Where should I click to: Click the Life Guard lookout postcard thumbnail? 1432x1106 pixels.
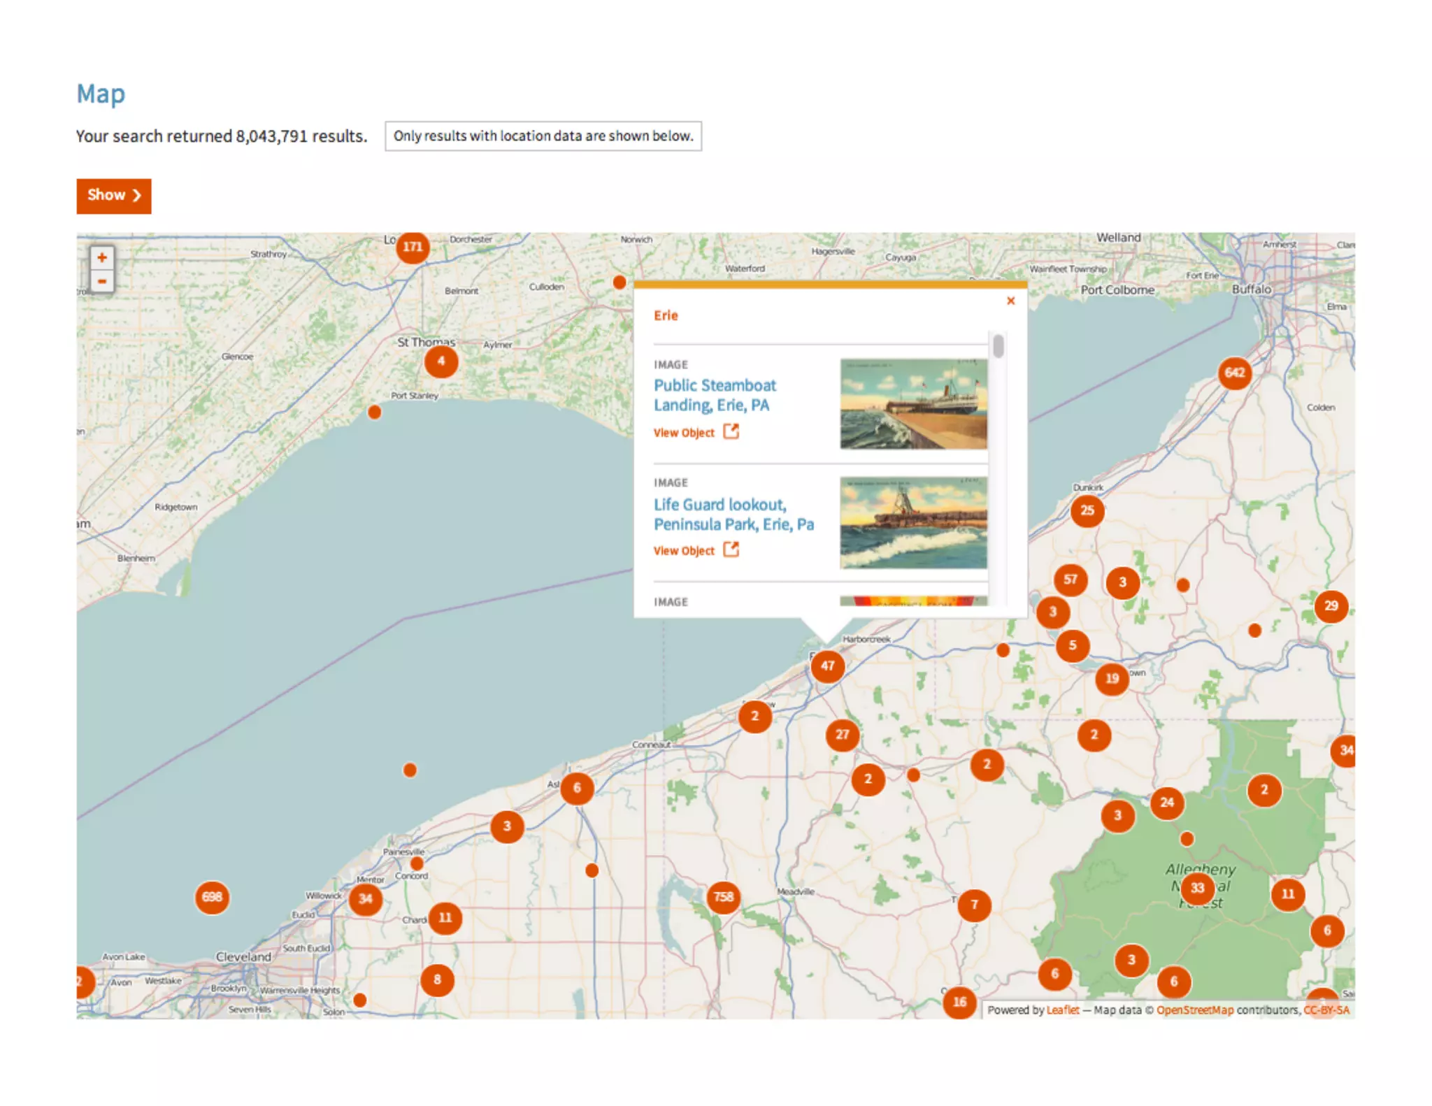coord(912,522)
